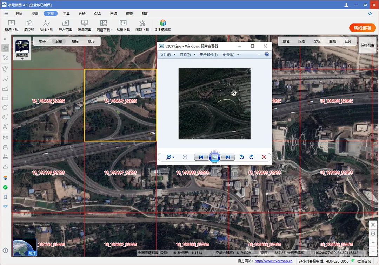
Task: Click the 框选下载 tool icon
Action: pyautogui.click(x=11, y=26)
